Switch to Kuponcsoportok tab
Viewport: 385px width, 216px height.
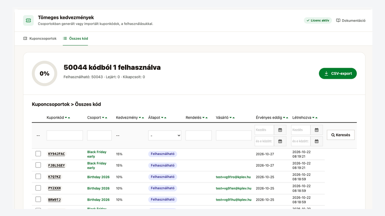pyautogui.click(x=40, y=38)
